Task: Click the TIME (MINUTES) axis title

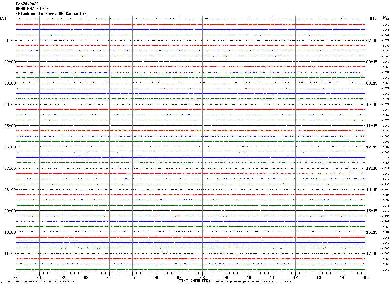Action: [x=195, y=281]
